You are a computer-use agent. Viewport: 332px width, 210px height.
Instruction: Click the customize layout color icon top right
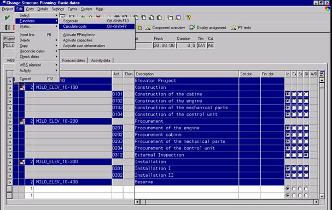(x=328, y=9)
